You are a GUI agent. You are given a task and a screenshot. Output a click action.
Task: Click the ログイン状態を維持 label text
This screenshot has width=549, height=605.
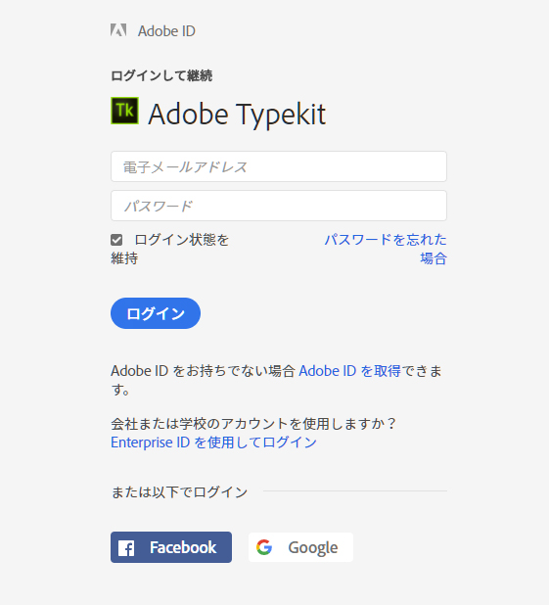169,249
